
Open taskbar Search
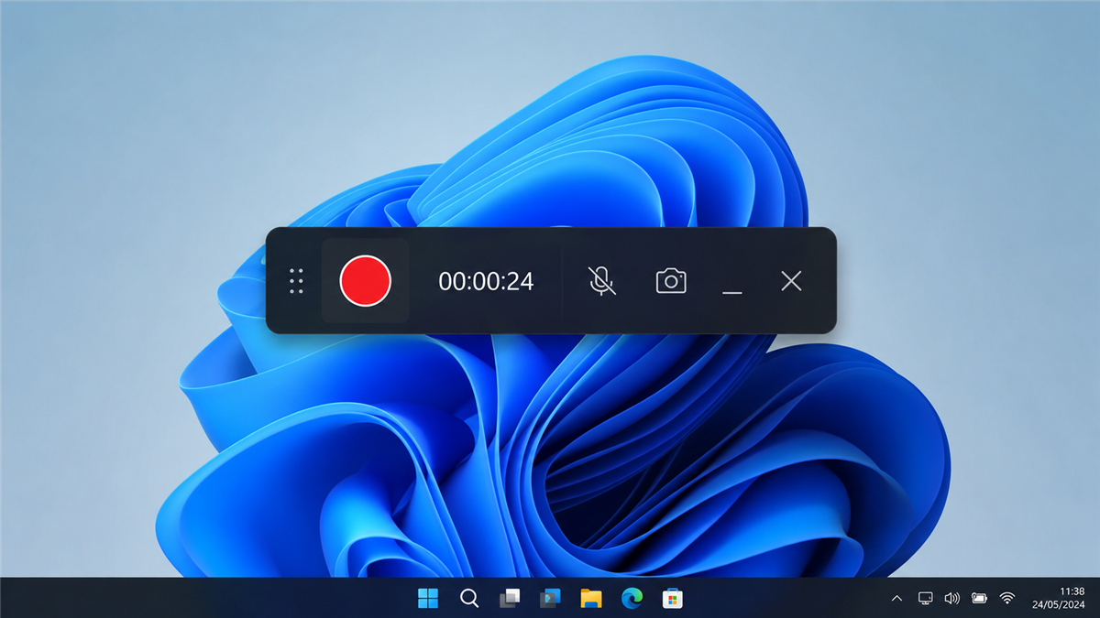tap(468, 599)
